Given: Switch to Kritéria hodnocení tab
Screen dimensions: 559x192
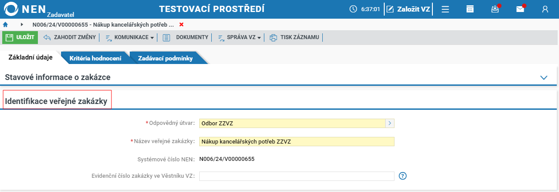Looking at the screenshot, I should [95, 58].
